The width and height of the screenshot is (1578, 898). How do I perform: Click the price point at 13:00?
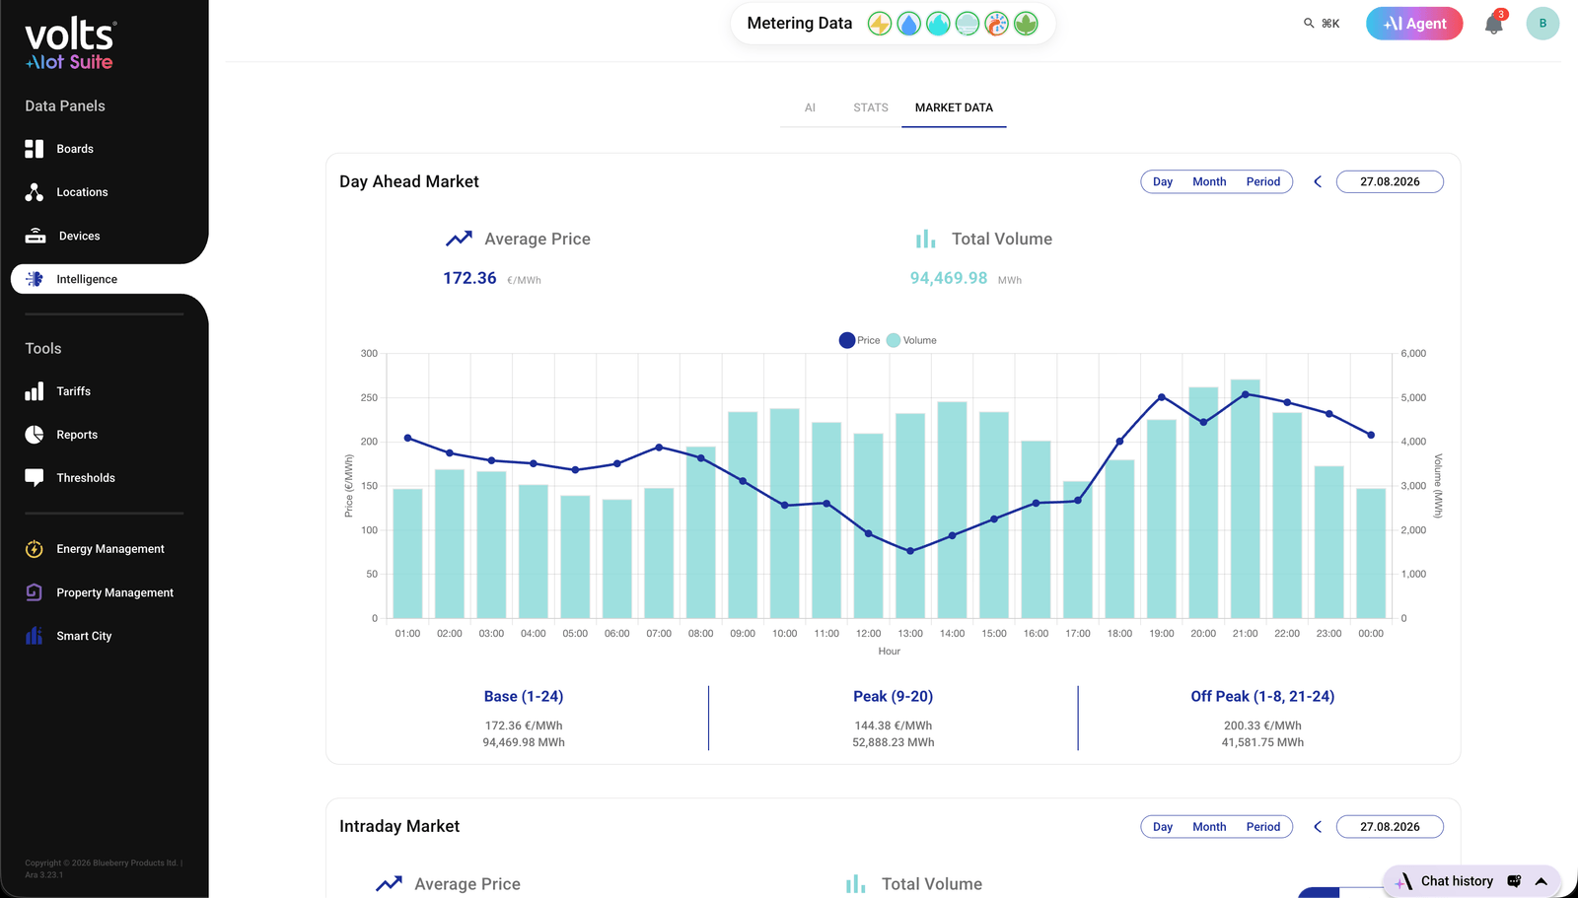point(910,551)
